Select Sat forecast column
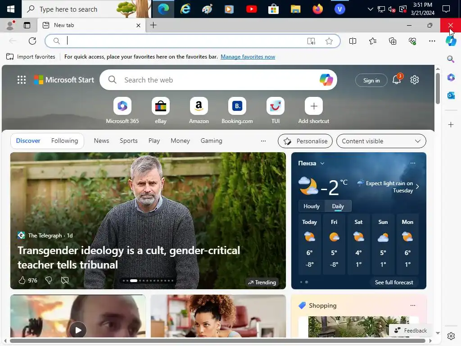Viewport: 461px width, 346px height. pyautogui.click(x=358, y=244)
